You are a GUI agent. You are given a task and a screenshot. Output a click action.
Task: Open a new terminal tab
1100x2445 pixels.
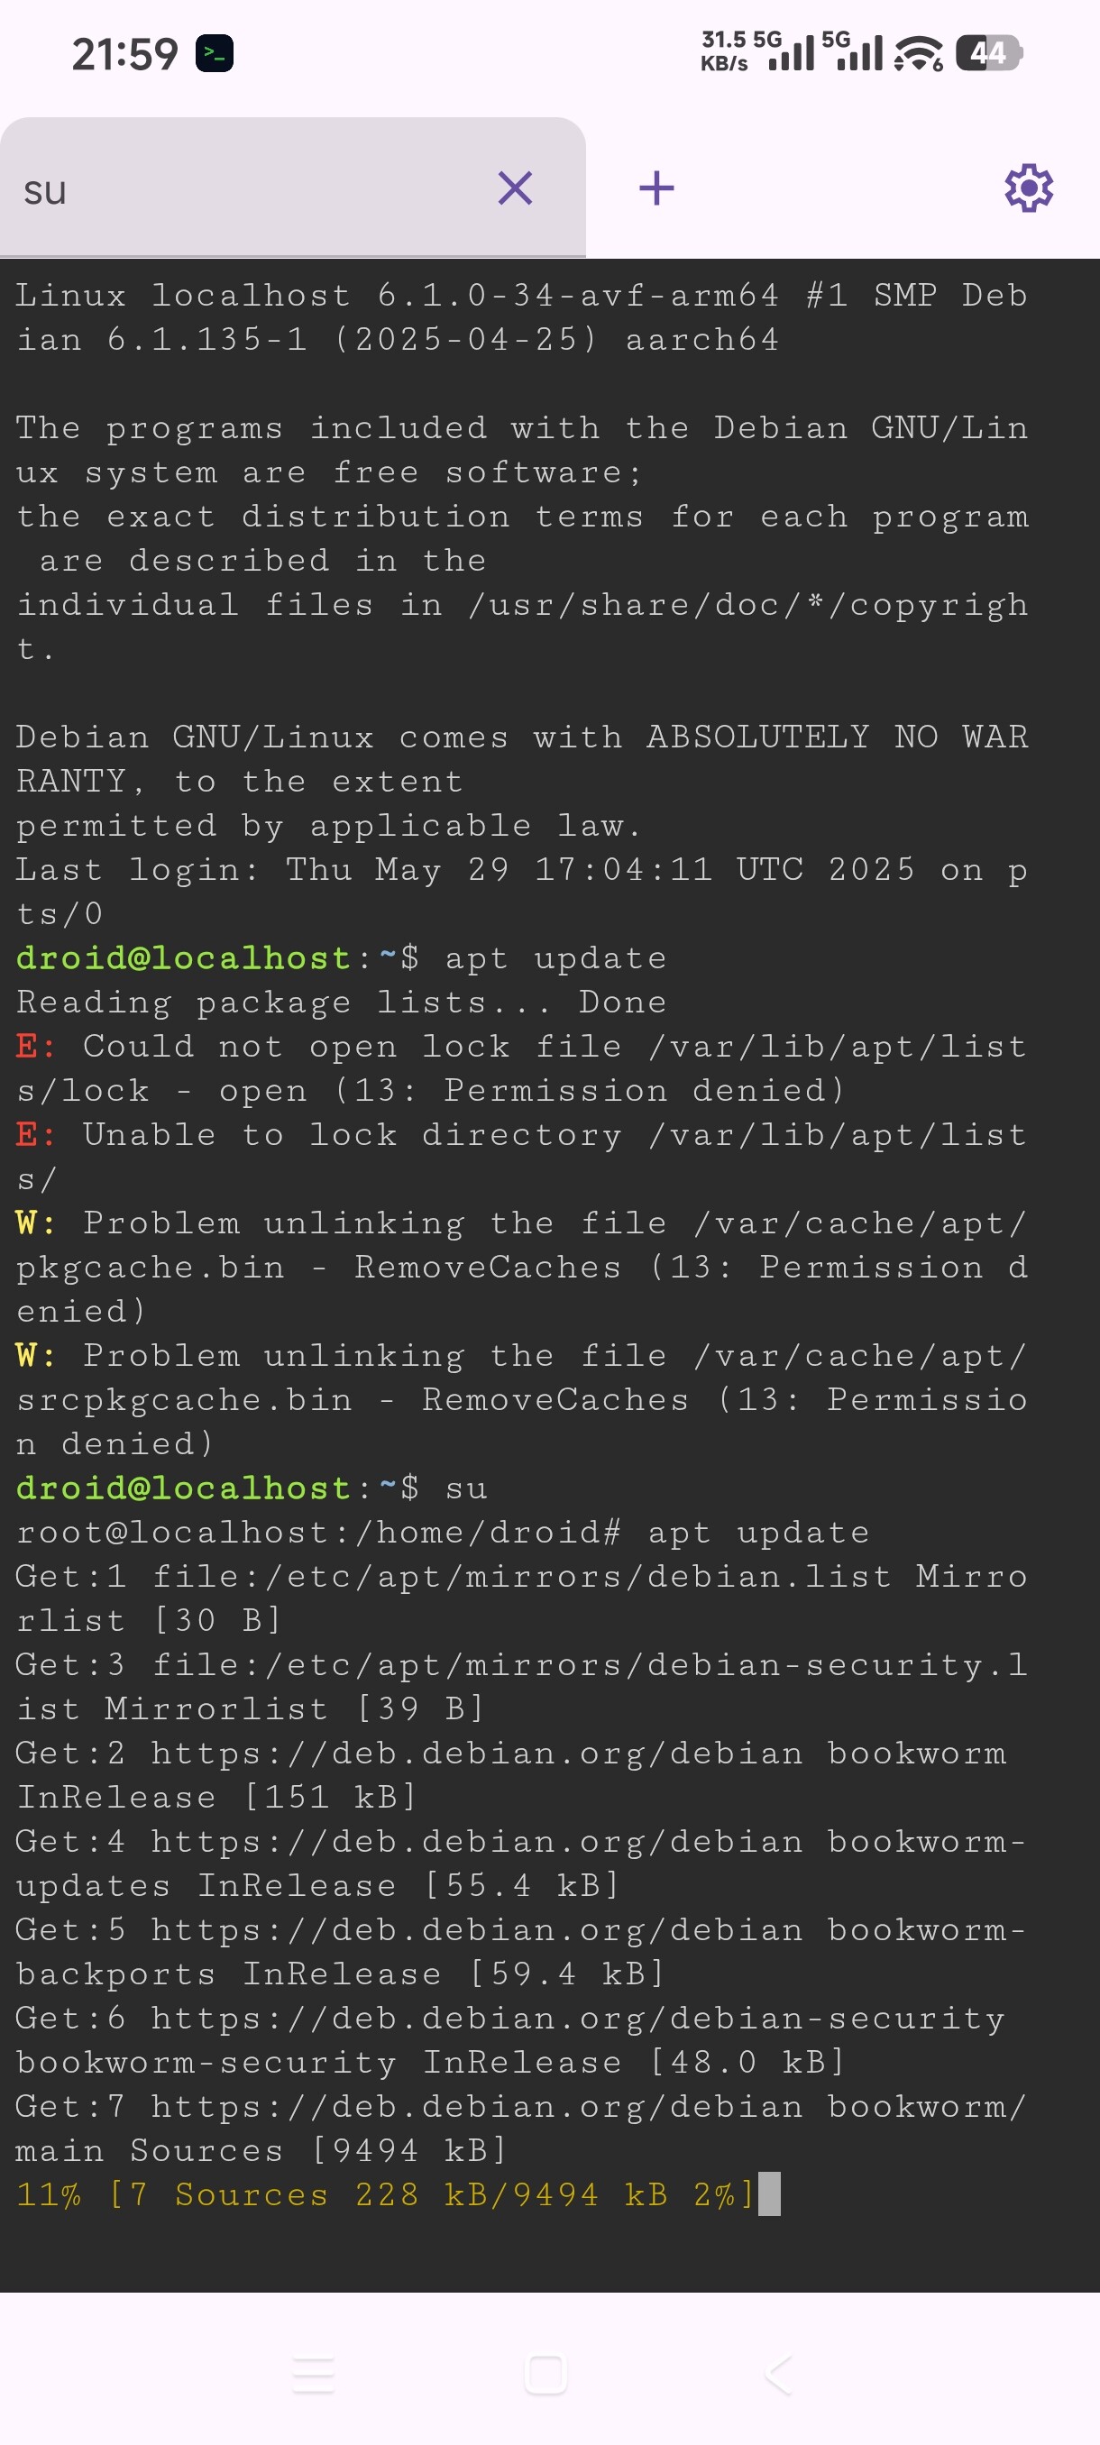tap(655, 188)
